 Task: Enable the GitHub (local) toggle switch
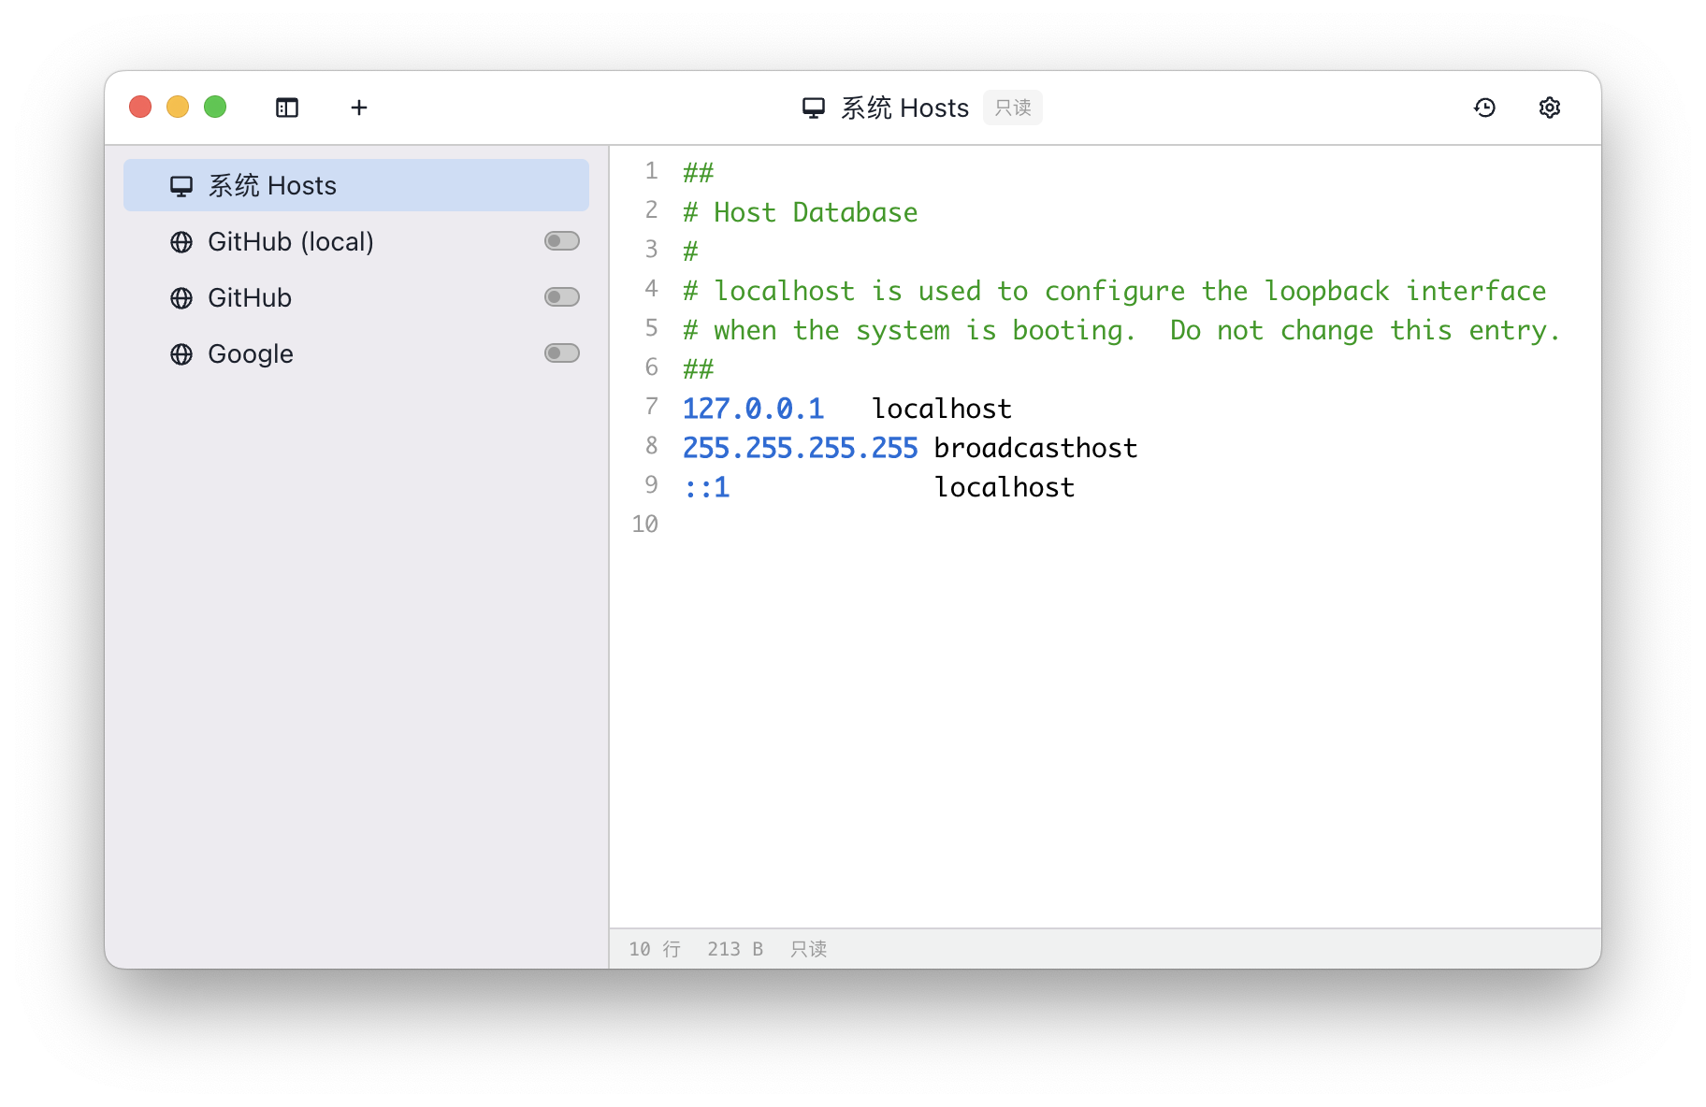tap(562, 241)
